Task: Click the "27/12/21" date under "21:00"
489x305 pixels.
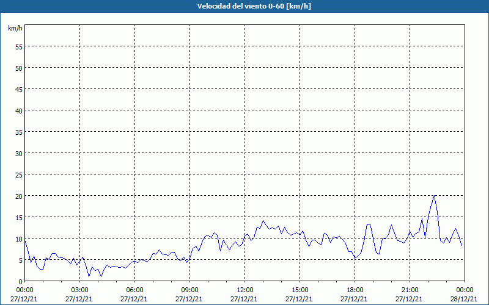Action: (409, 299)
